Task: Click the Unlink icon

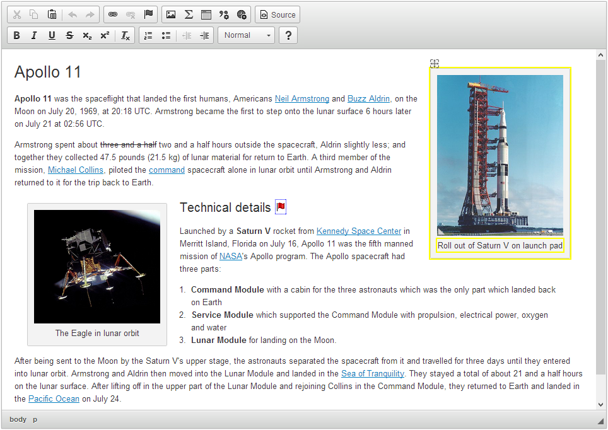Action: coord(131,15)
